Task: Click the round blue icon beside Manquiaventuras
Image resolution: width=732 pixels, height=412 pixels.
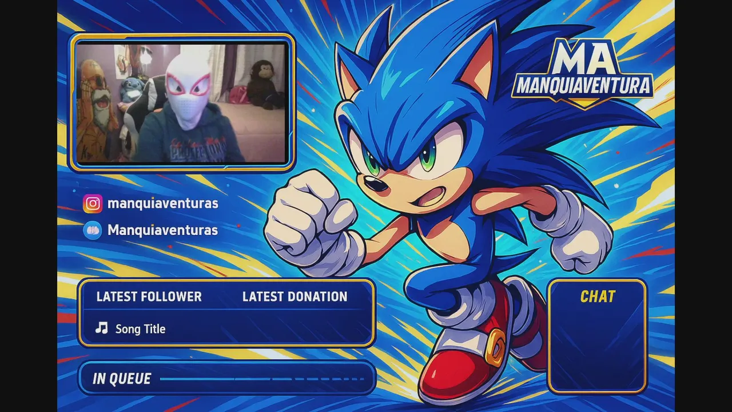Action: point(93,230)
